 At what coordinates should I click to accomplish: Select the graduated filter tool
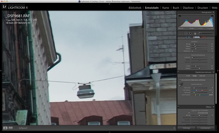(195, 33)
